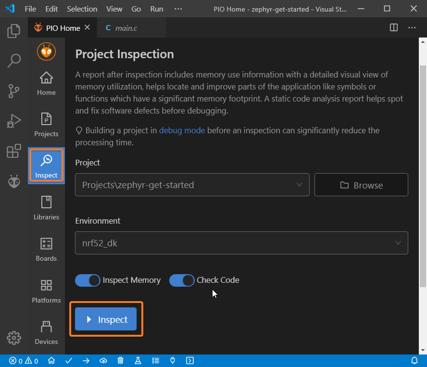
Task: Click the Project Inspection heading
Action: [x=125, y=54]
